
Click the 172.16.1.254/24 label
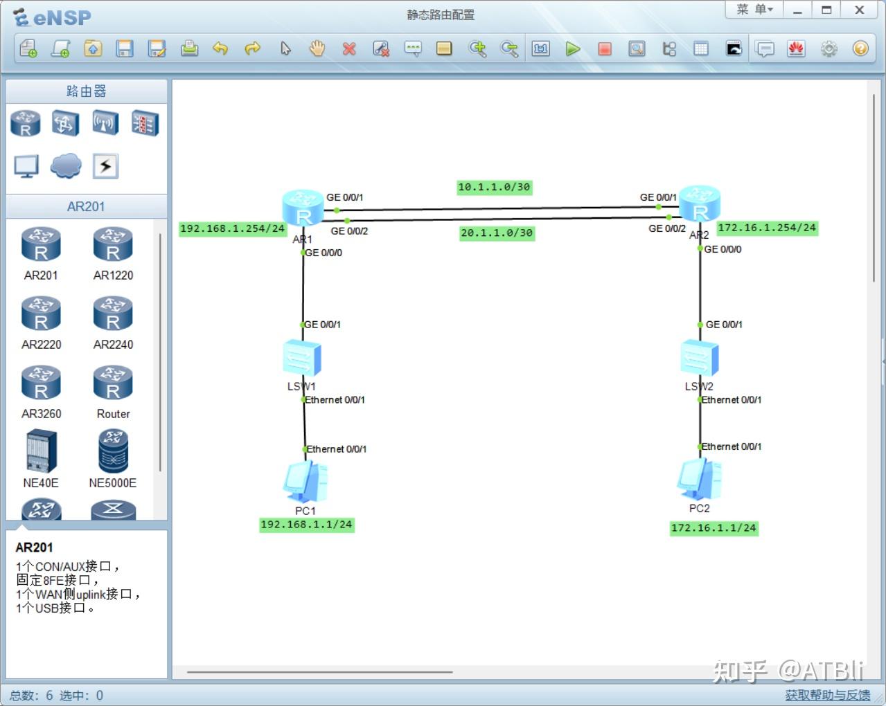click(x=767, y=228)
